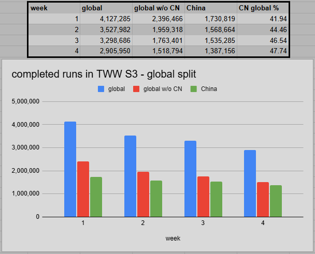The height and width of the screenshot is (254, 315).
Task: Click the green China legend swatch
Action: point(194,89)
